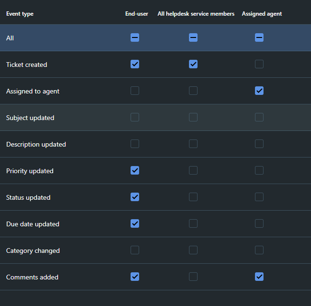This screenshot has width=311, height=306.
Task: Click the Assigned agent column header
Action: [262, 14]
